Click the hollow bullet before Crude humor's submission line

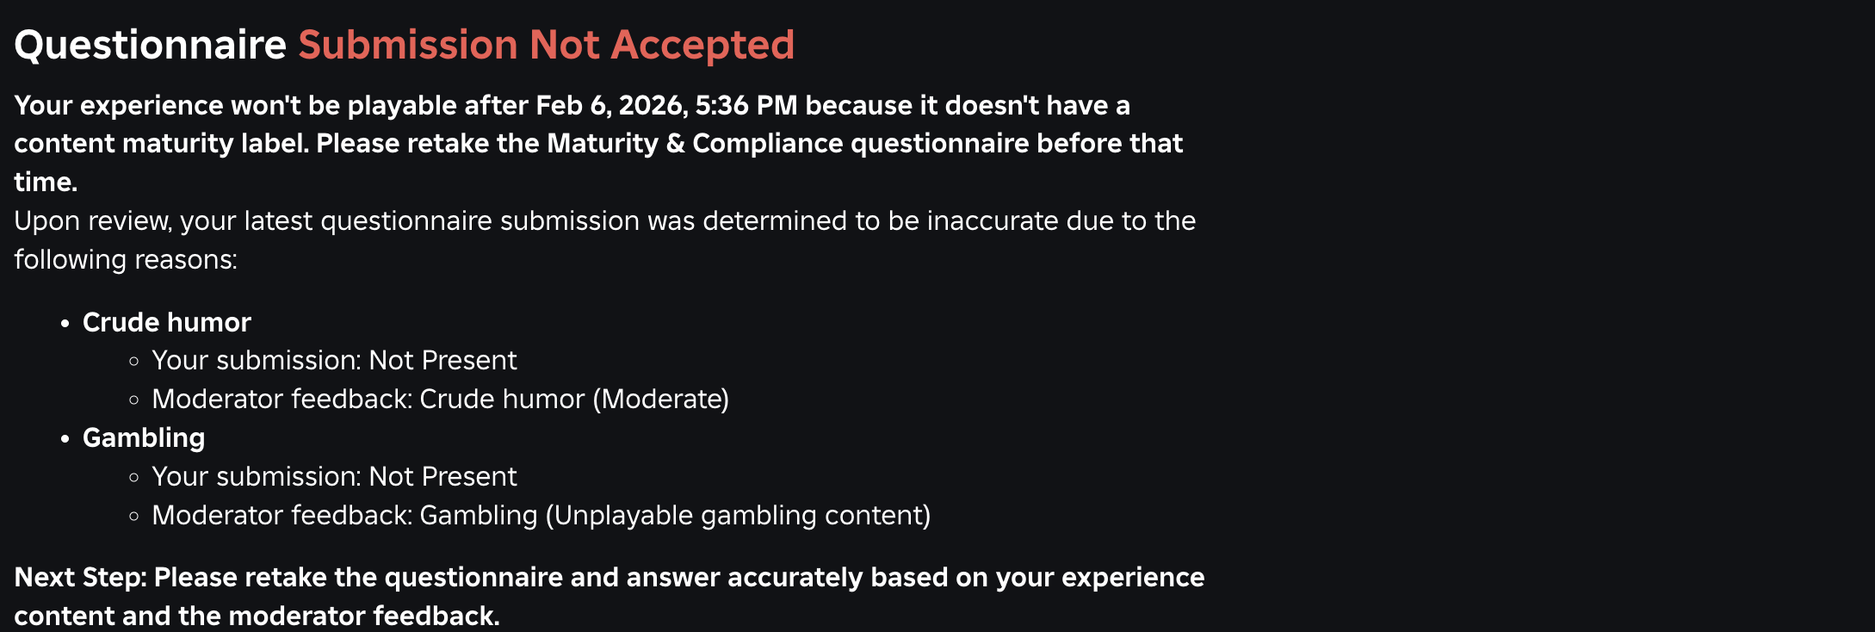[x=133, y=362]
